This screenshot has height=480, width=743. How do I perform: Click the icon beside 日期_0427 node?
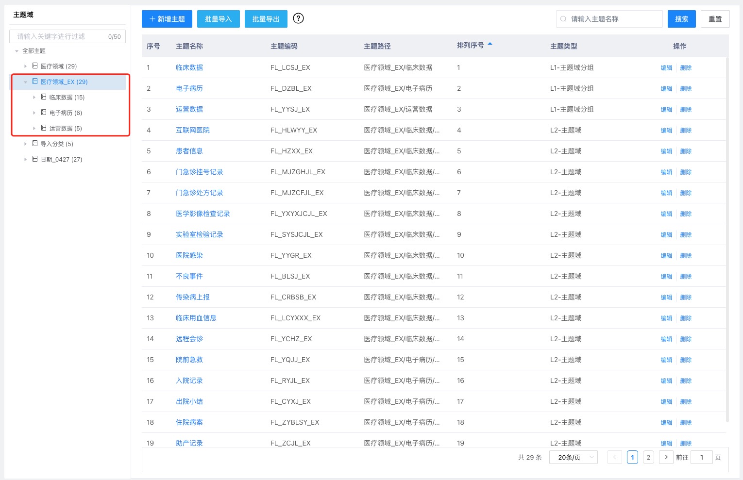click(x=35, y=159)
